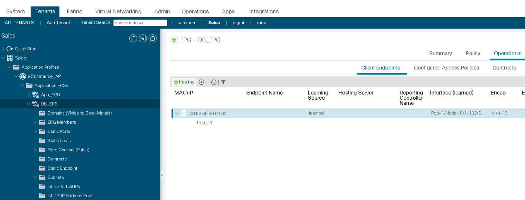Click the DB_EPG node icon
Screen dimensions: 525x200
(x=36, y=104)
